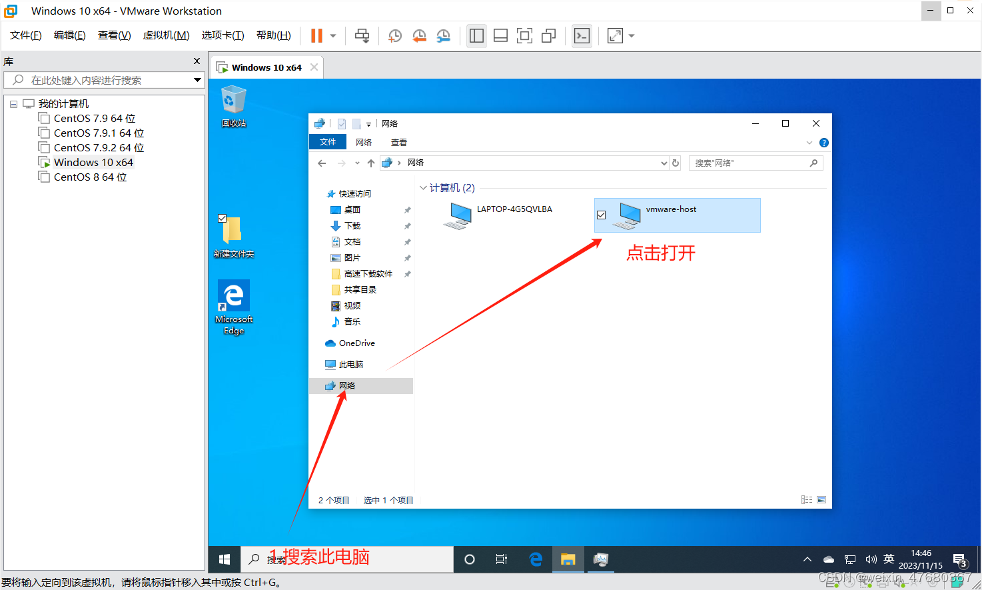Screen dimensions: 982x590
Task: Show hidden system tray icons
Action: coord(807,559)
